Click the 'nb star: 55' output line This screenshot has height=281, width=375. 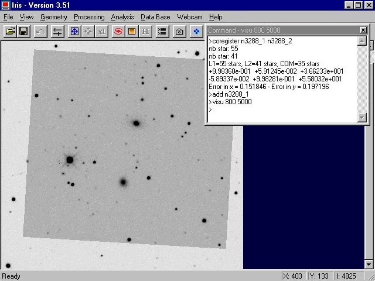tap(223, 49)
